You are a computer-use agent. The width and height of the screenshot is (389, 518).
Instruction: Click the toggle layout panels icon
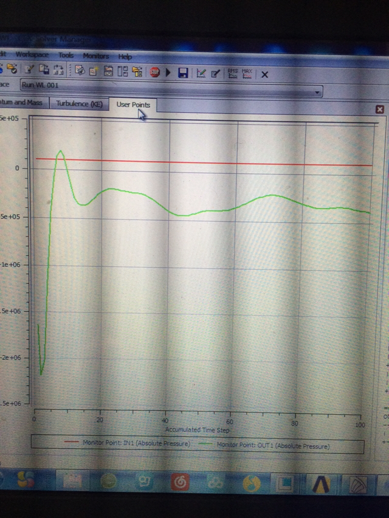pos(123,71)
